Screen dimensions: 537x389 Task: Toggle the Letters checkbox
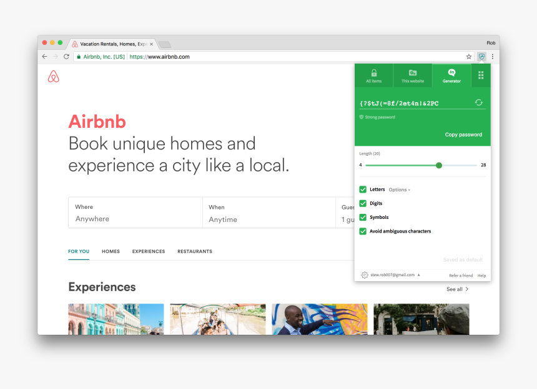[363, 190]
